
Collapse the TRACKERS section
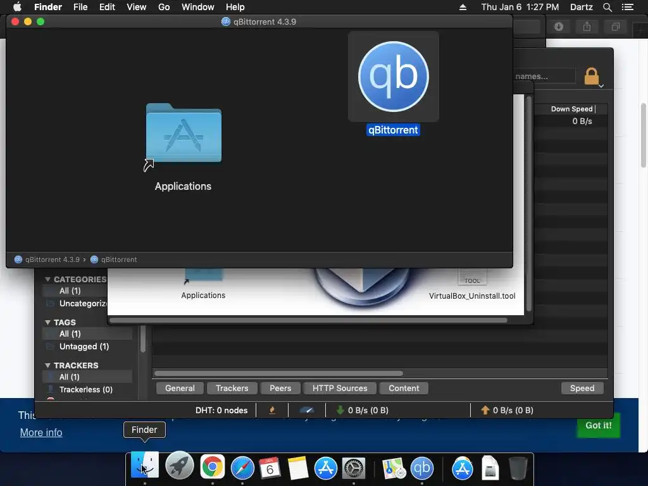click(47, 365)
